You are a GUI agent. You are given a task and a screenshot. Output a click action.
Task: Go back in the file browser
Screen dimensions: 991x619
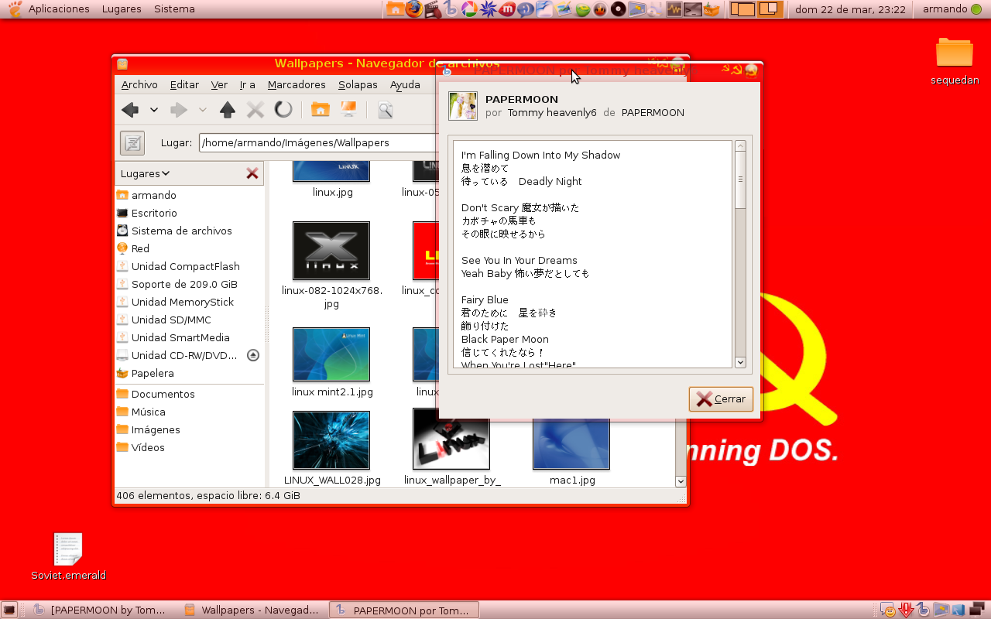(x=130, y=110)
